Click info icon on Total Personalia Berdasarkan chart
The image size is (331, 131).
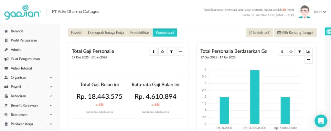click(x=282, y=51)
